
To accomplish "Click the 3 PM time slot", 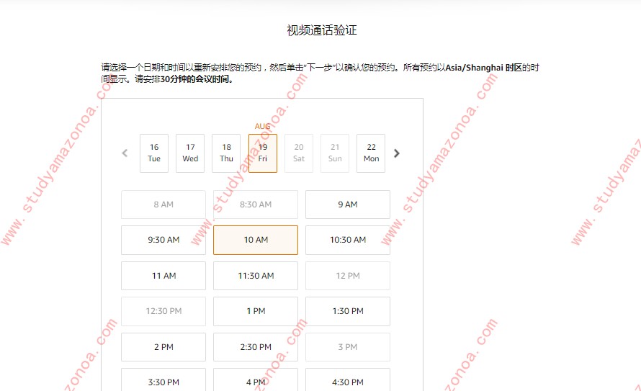I will (348, 347).
